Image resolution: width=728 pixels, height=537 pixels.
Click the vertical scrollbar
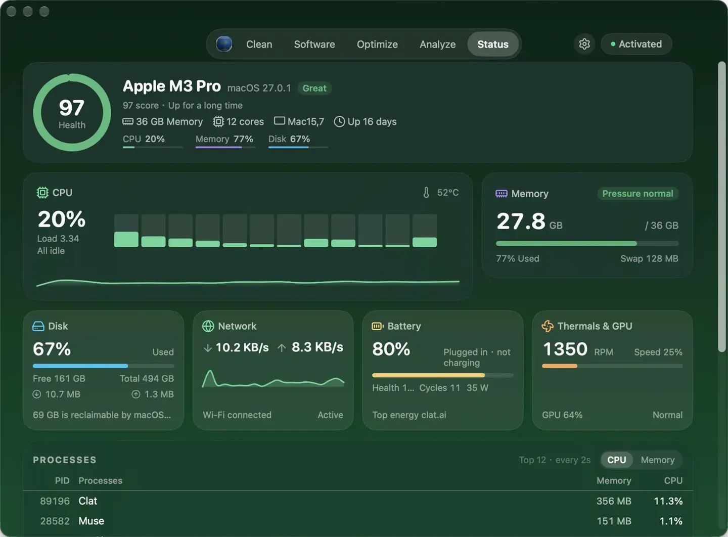(722, 207)
